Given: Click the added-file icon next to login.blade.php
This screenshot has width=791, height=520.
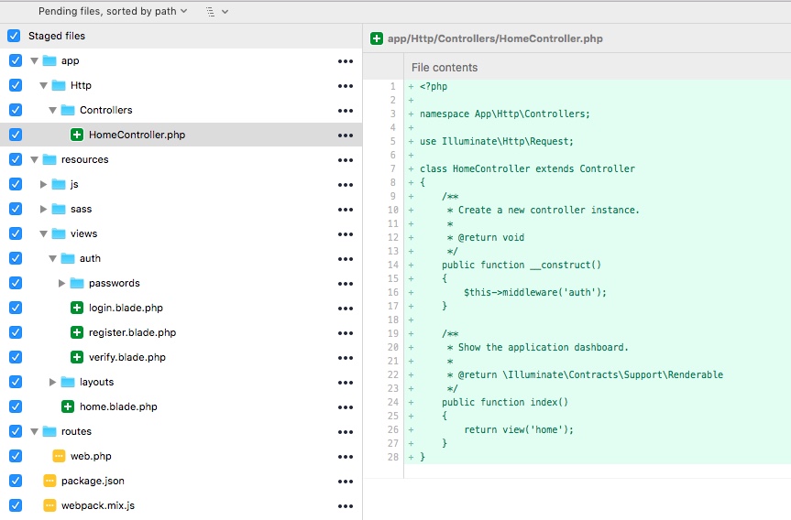Looking at the screenshot, I should pyautogui.click(x=77, y=308).
